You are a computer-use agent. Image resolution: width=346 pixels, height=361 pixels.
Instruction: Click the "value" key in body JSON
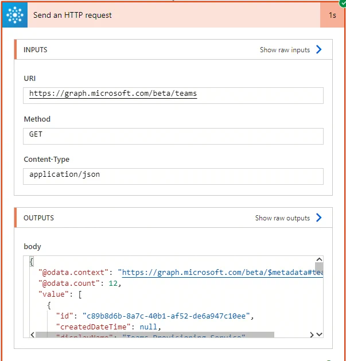click(53, 294)
